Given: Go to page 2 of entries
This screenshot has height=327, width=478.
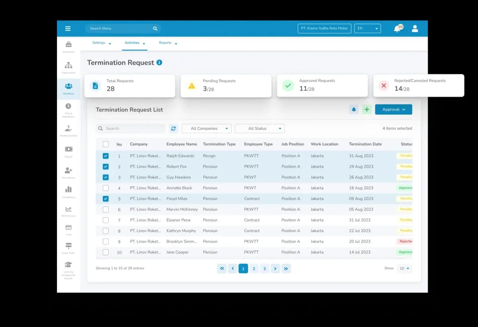Looking at the screenshot, I should (x=254, y=268).
